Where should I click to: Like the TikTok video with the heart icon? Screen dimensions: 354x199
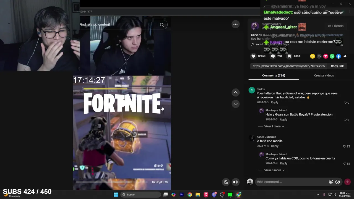(x=253, y=56)
